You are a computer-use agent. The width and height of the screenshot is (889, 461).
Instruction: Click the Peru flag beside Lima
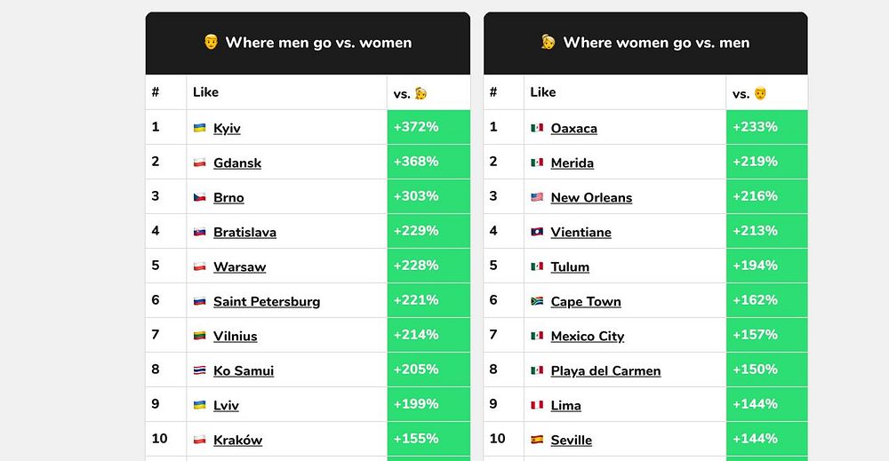(537, 405)
